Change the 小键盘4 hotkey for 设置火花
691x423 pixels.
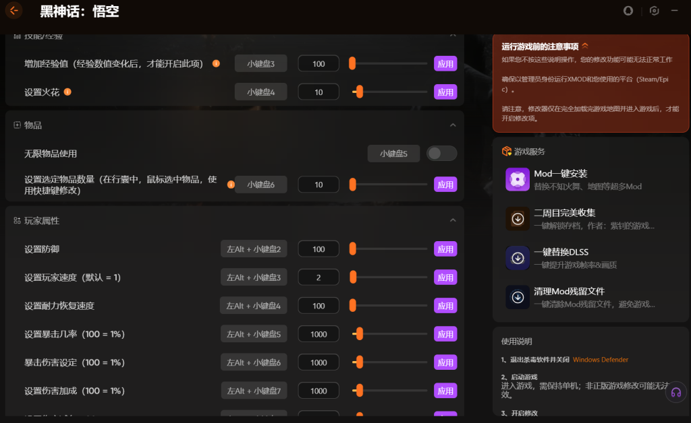pyautogui.click(x=261, y=92)
